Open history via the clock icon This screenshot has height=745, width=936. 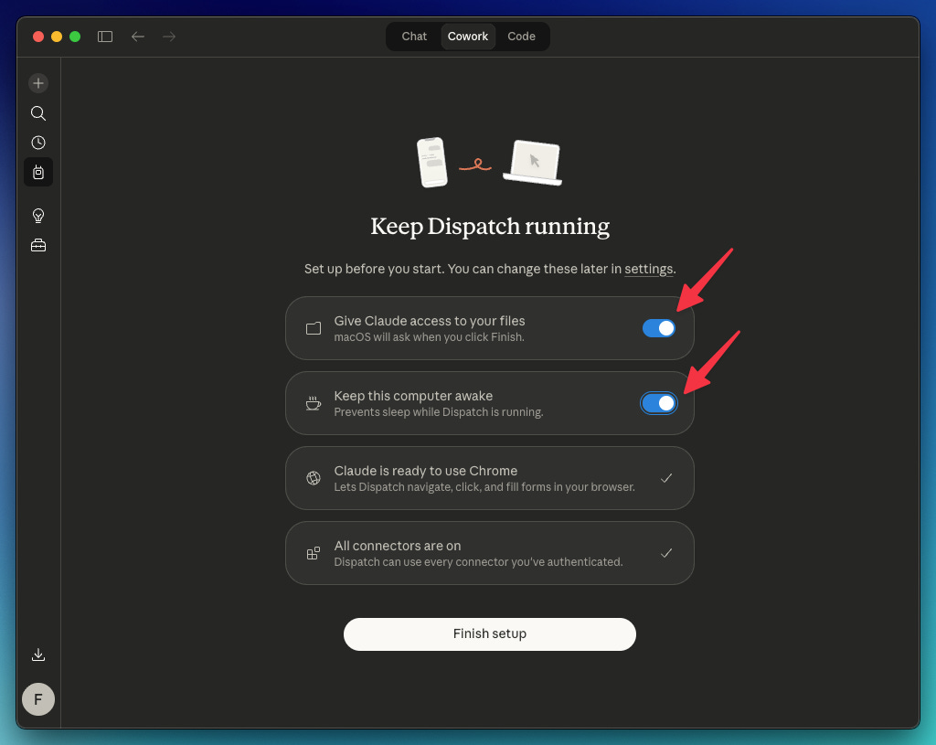click(38, 142)
